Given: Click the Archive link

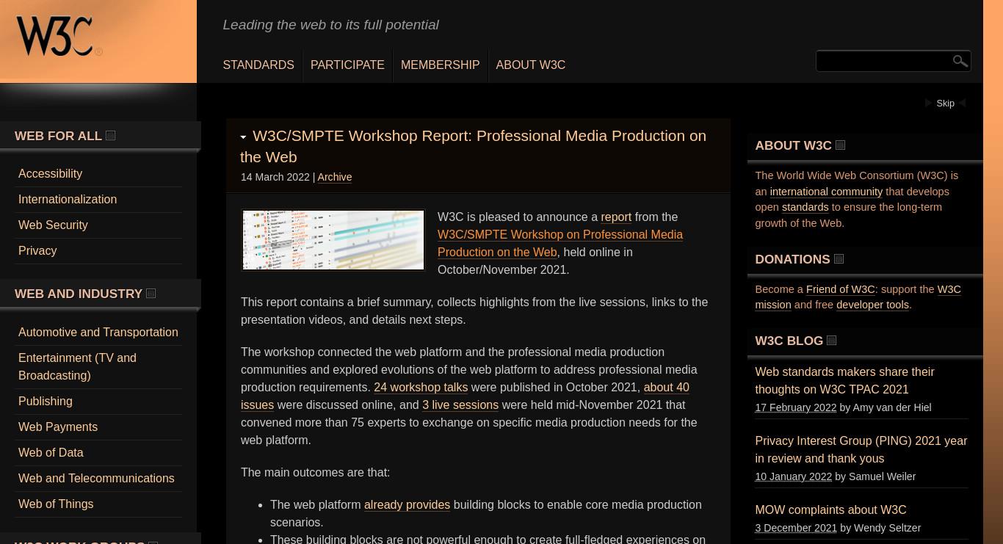Looking at the screenshot, I should pyautogui.click(x=334, y=177).
